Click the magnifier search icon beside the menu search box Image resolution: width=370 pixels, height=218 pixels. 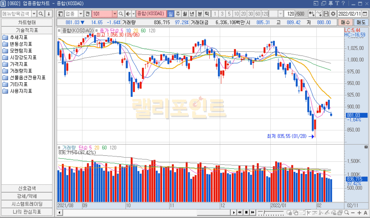[41, 14]
